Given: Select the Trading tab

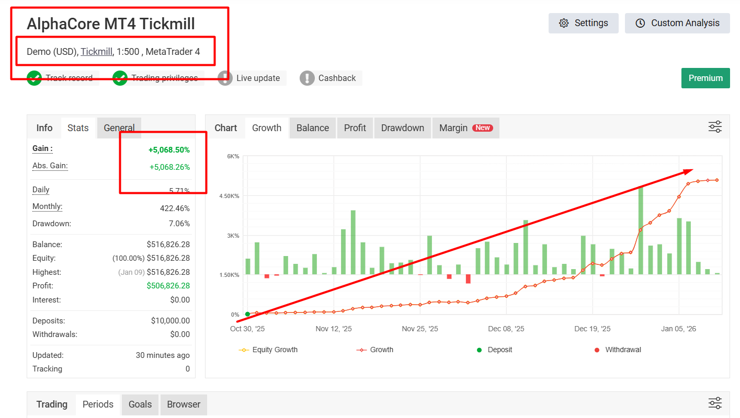Looking at the screenshot, I should point(52,404).
